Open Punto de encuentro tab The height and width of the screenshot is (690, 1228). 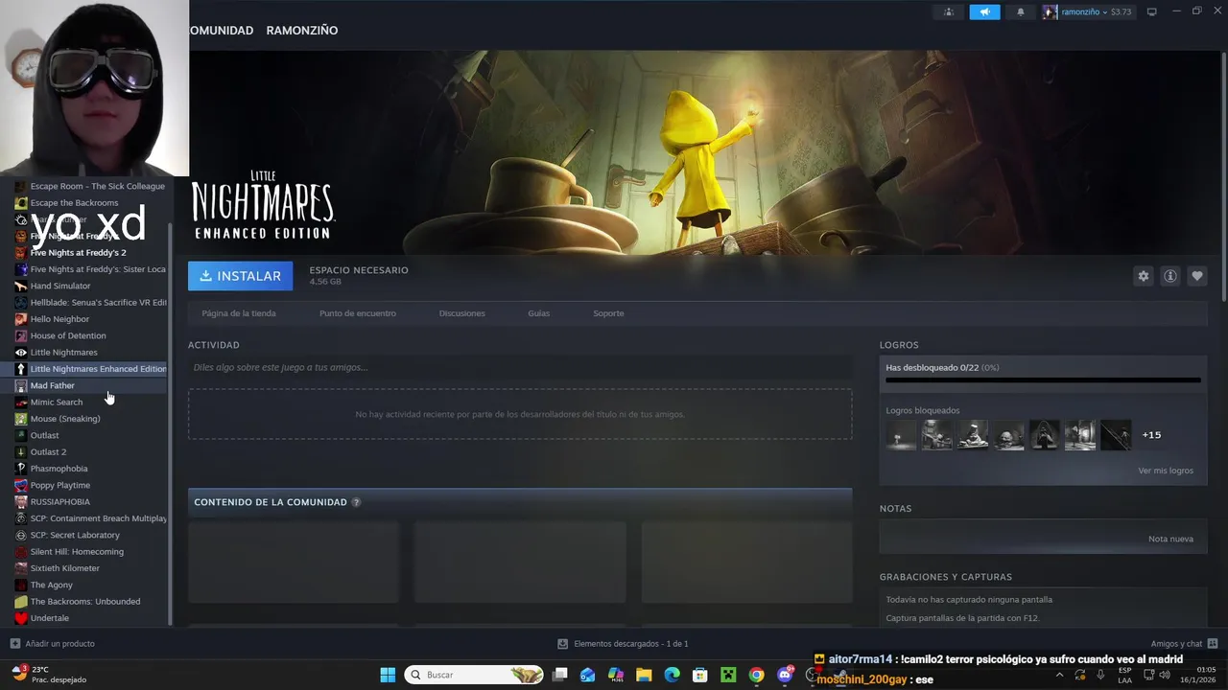[358, 313]
